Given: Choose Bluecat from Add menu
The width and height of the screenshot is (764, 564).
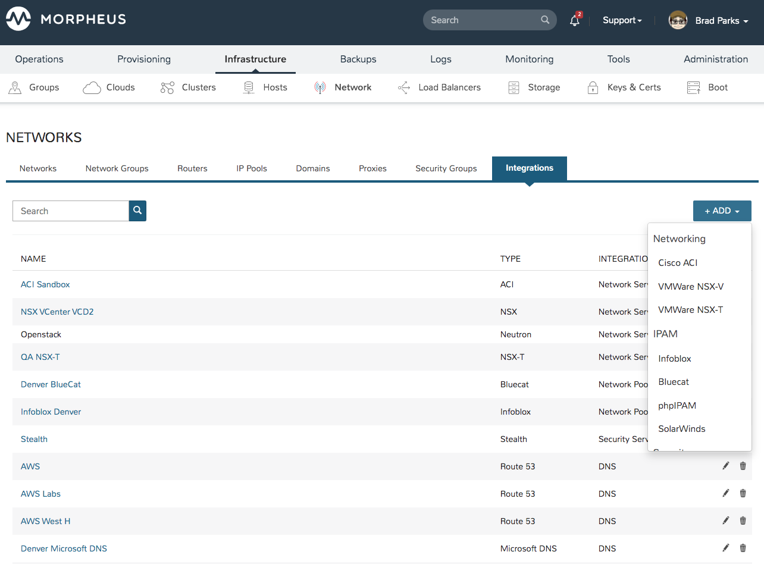Looking at the screenshot, I should click(x=674, y=381).
